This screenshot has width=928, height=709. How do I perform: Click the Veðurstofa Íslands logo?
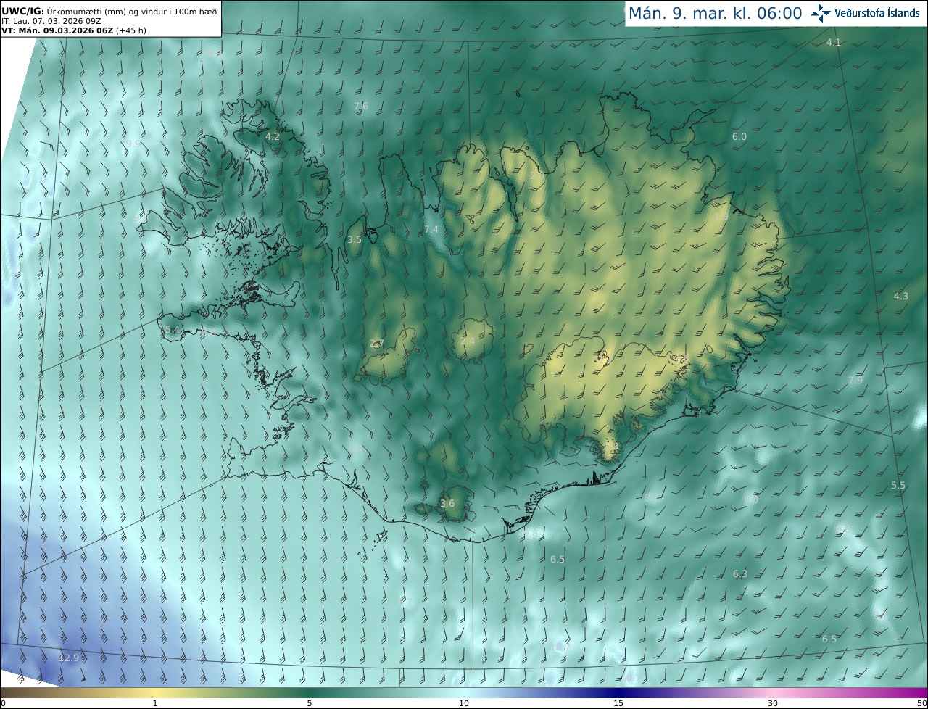click(864, 13)
